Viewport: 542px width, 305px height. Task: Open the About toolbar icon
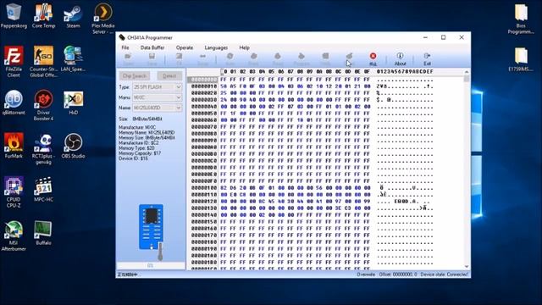400,58
